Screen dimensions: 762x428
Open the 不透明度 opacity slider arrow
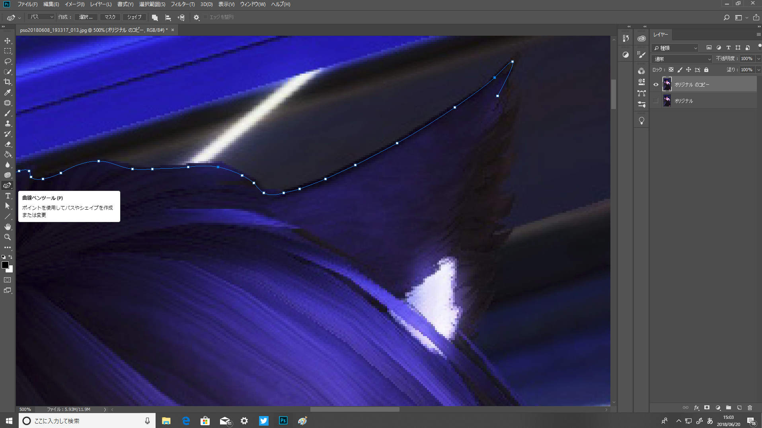[758, 58]
